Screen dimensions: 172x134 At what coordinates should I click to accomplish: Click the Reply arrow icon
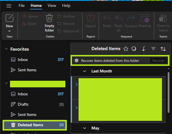click(107, 18)
